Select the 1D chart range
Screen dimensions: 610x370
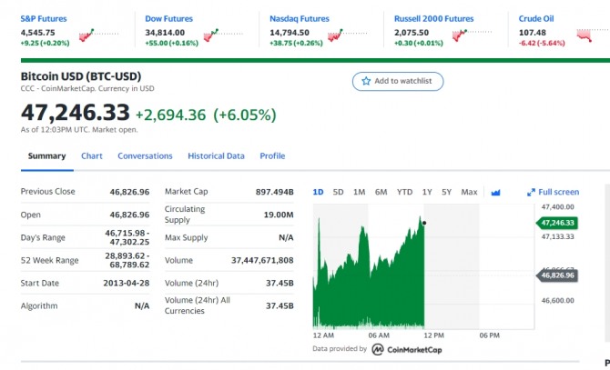point(318,192)
